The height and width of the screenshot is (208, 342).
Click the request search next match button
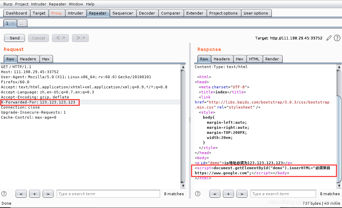coord(48,194)
